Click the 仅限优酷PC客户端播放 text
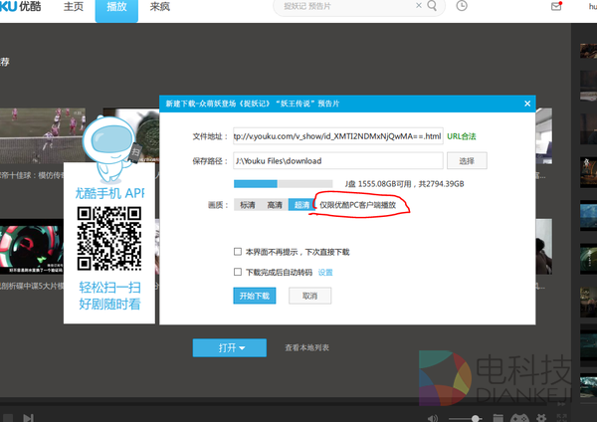This screenshot has height=422, width=597. [x=357, y=205]
